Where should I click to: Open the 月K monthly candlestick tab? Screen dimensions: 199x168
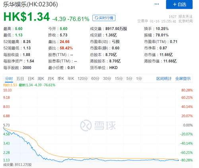[x=51, y=79]
